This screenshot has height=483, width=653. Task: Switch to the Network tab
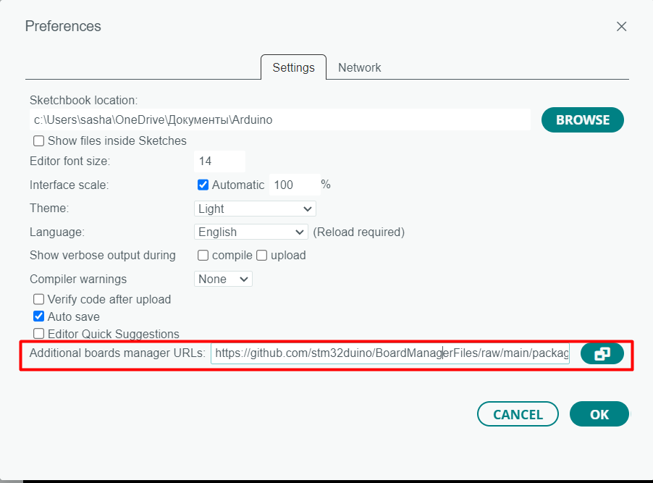coord(359,67)
